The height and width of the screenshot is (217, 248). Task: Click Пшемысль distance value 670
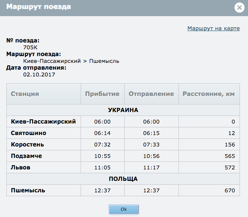point(230,190)
